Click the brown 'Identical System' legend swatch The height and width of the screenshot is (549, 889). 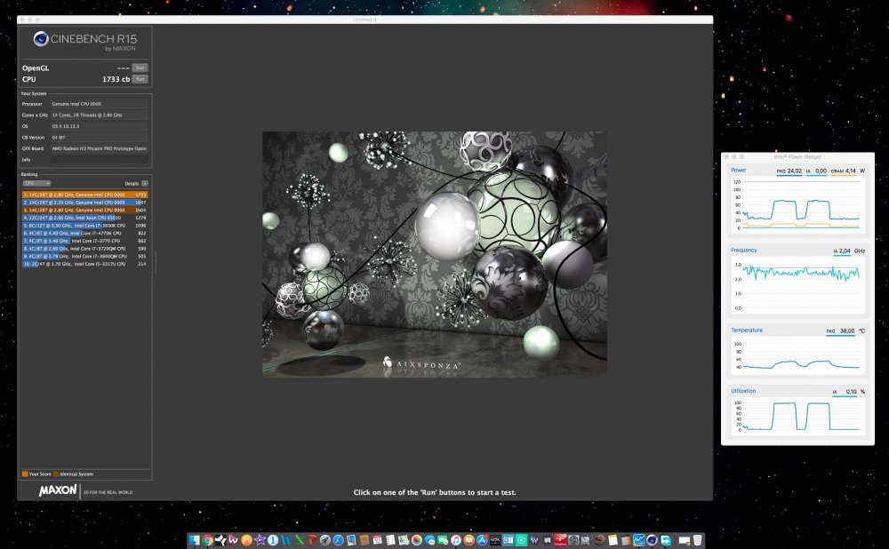point(56,473)
